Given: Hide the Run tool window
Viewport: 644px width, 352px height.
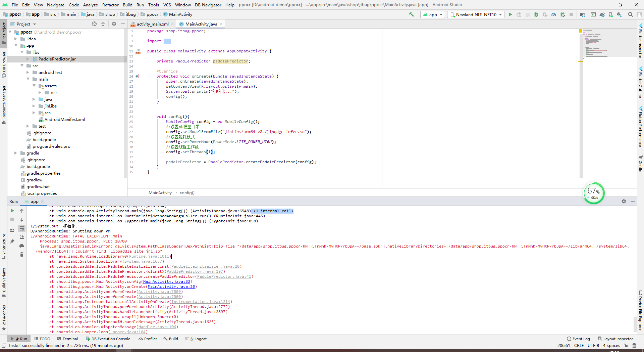Looking at the screenshot, I should (x=633, y=201).
